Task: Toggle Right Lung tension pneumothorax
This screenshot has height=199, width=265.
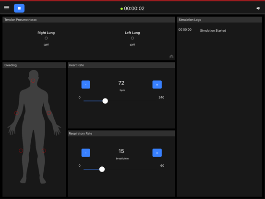Action: tap(46, 38)
